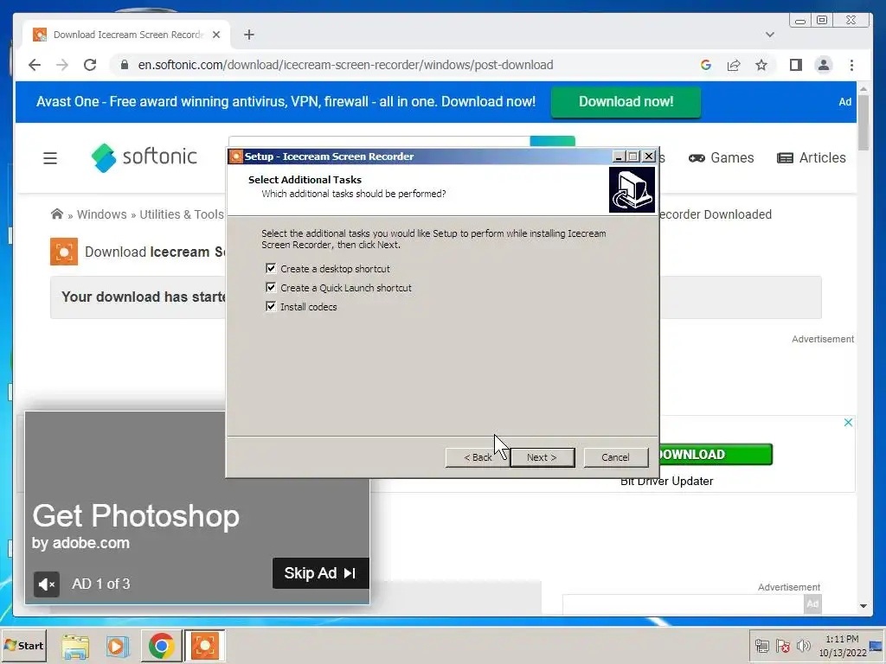Click the green DOWNLOAD ad button
Viewport: 886px width, 664px height.
click(x=716, y=455)
